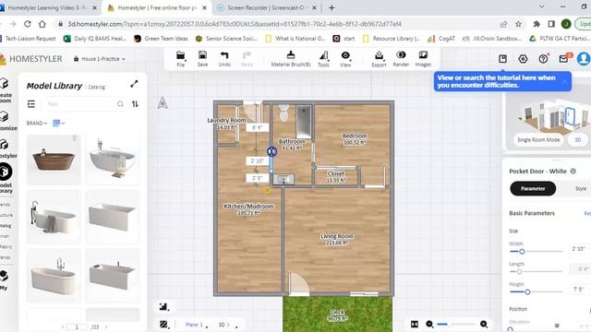Click the Width value field 2'10"
The width and height of the screenshot is (591, 332).
click(579, 249)
